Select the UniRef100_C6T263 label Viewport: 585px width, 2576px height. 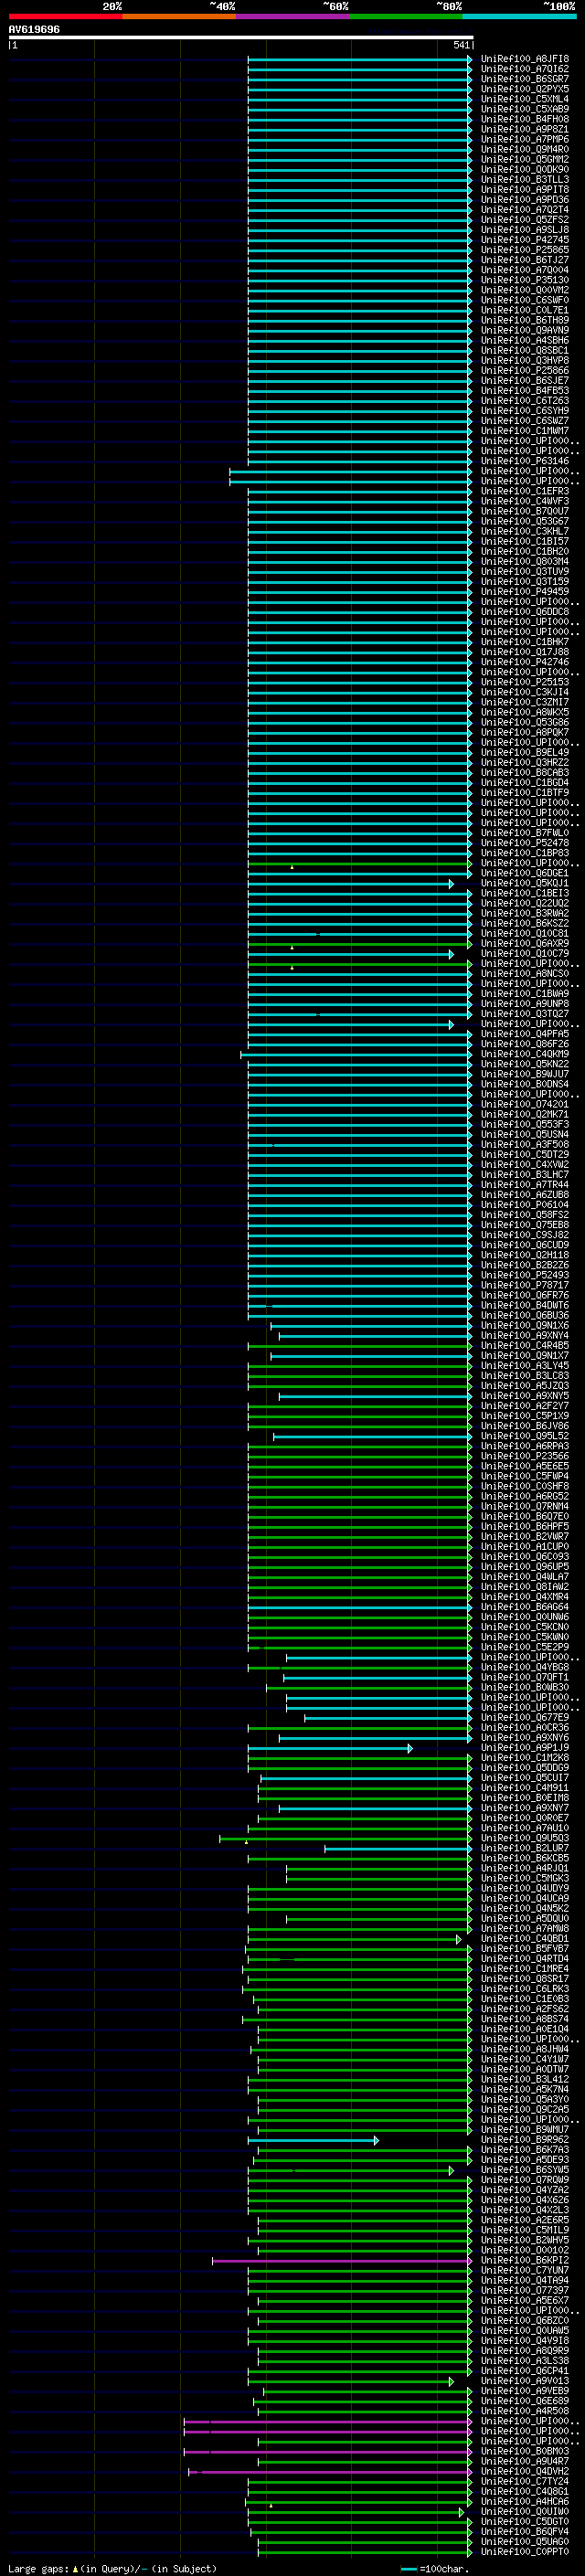coord(525,401)
